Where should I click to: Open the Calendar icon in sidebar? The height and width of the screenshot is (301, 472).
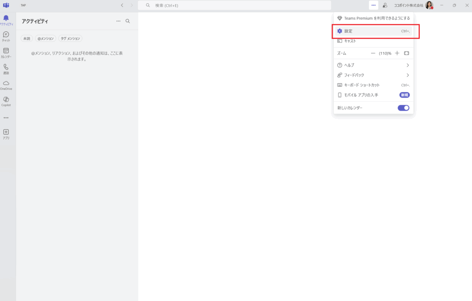[x=6, y=51]
